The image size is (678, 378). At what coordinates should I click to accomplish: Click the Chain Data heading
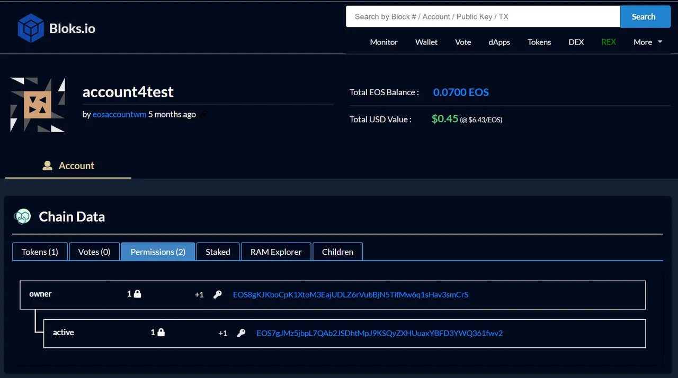pos(72,216)
